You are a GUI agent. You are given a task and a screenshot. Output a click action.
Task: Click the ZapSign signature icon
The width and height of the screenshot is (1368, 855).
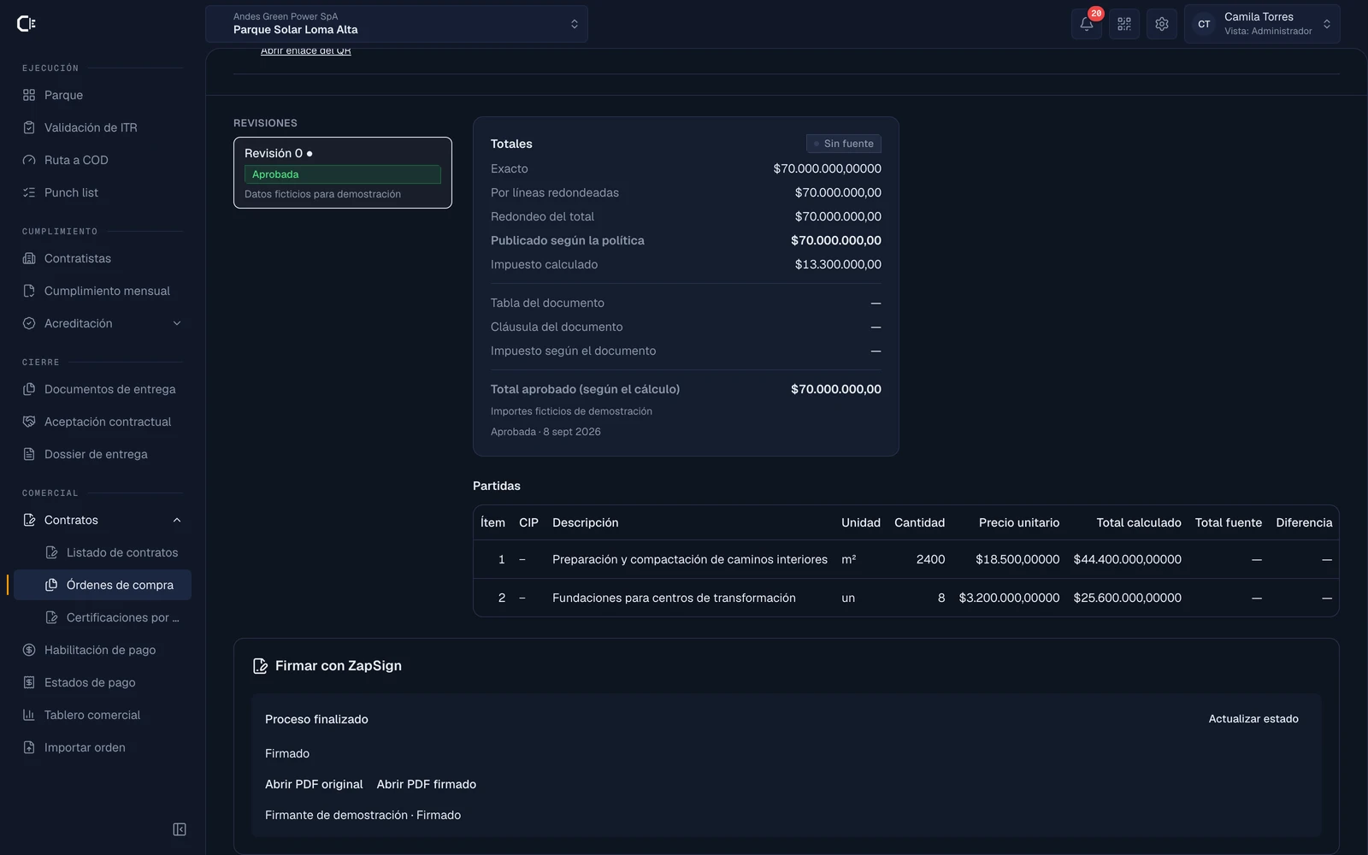(x=261, y=666)
